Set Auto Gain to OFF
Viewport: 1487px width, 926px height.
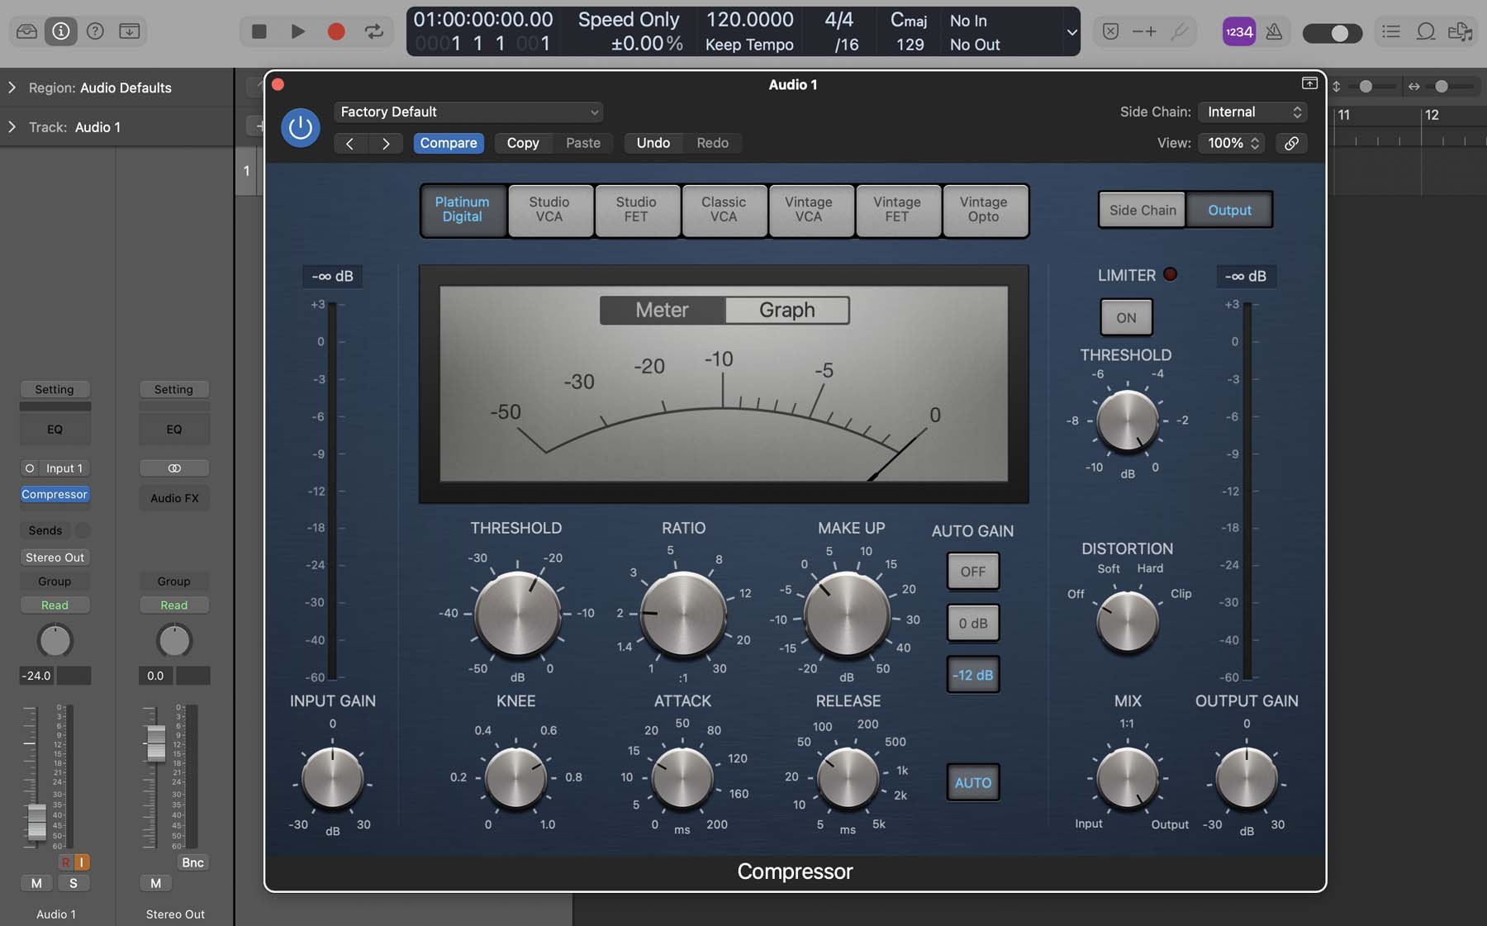(972, 571)
